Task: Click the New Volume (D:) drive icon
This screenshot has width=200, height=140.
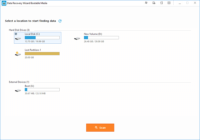Action: pyautogui.click(x=77, y=38)
